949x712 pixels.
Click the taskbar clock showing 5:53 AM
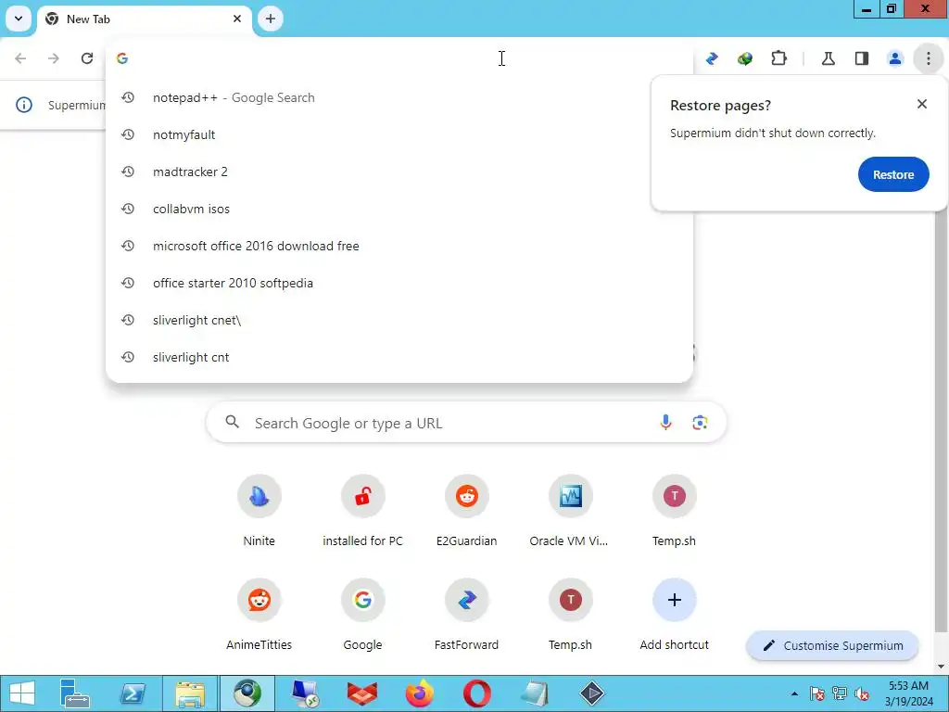908,693
